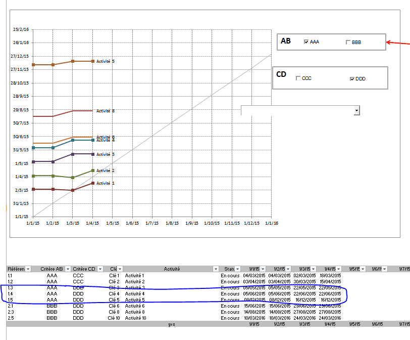The width and height of the screenshot is (410, 340).
Task: Open the Clé column filter arrow
Action: tap(120, 269)
